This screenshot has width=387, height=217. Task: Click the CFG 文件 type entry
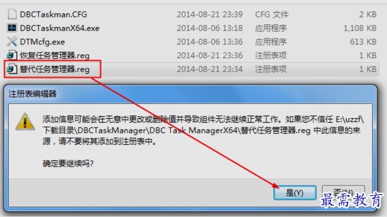pyautogui.click(x=272, y=15)
